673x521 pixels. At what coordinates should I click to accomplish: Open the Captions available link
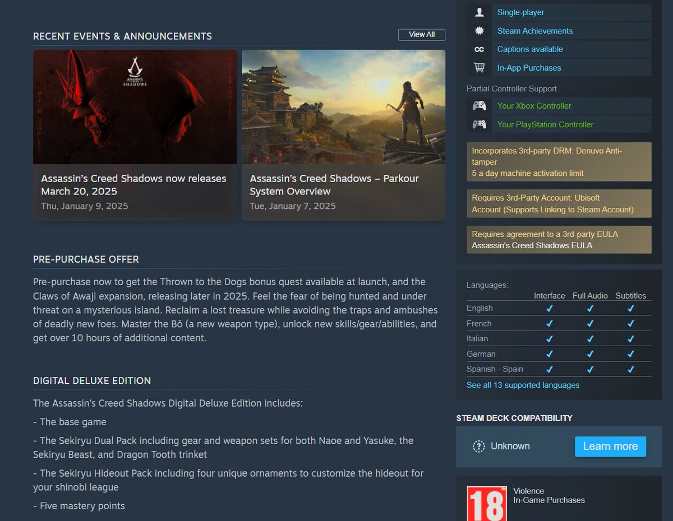point(530,49)
